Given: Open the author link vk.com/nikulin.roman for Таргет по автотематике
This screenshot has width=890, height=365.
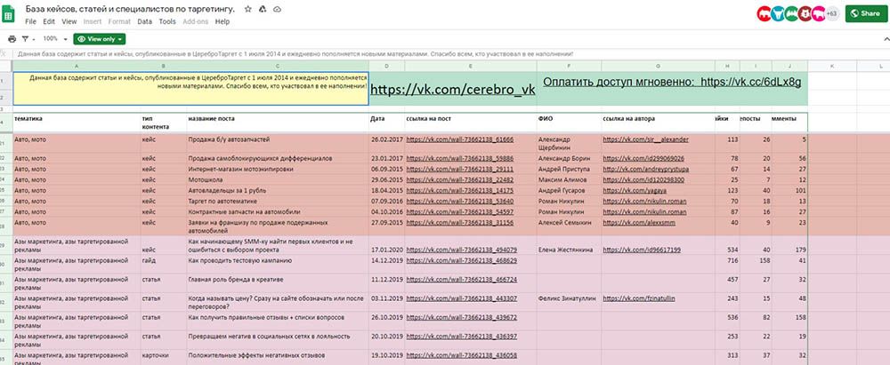Looking at the screenshot, I should (644, 202).
